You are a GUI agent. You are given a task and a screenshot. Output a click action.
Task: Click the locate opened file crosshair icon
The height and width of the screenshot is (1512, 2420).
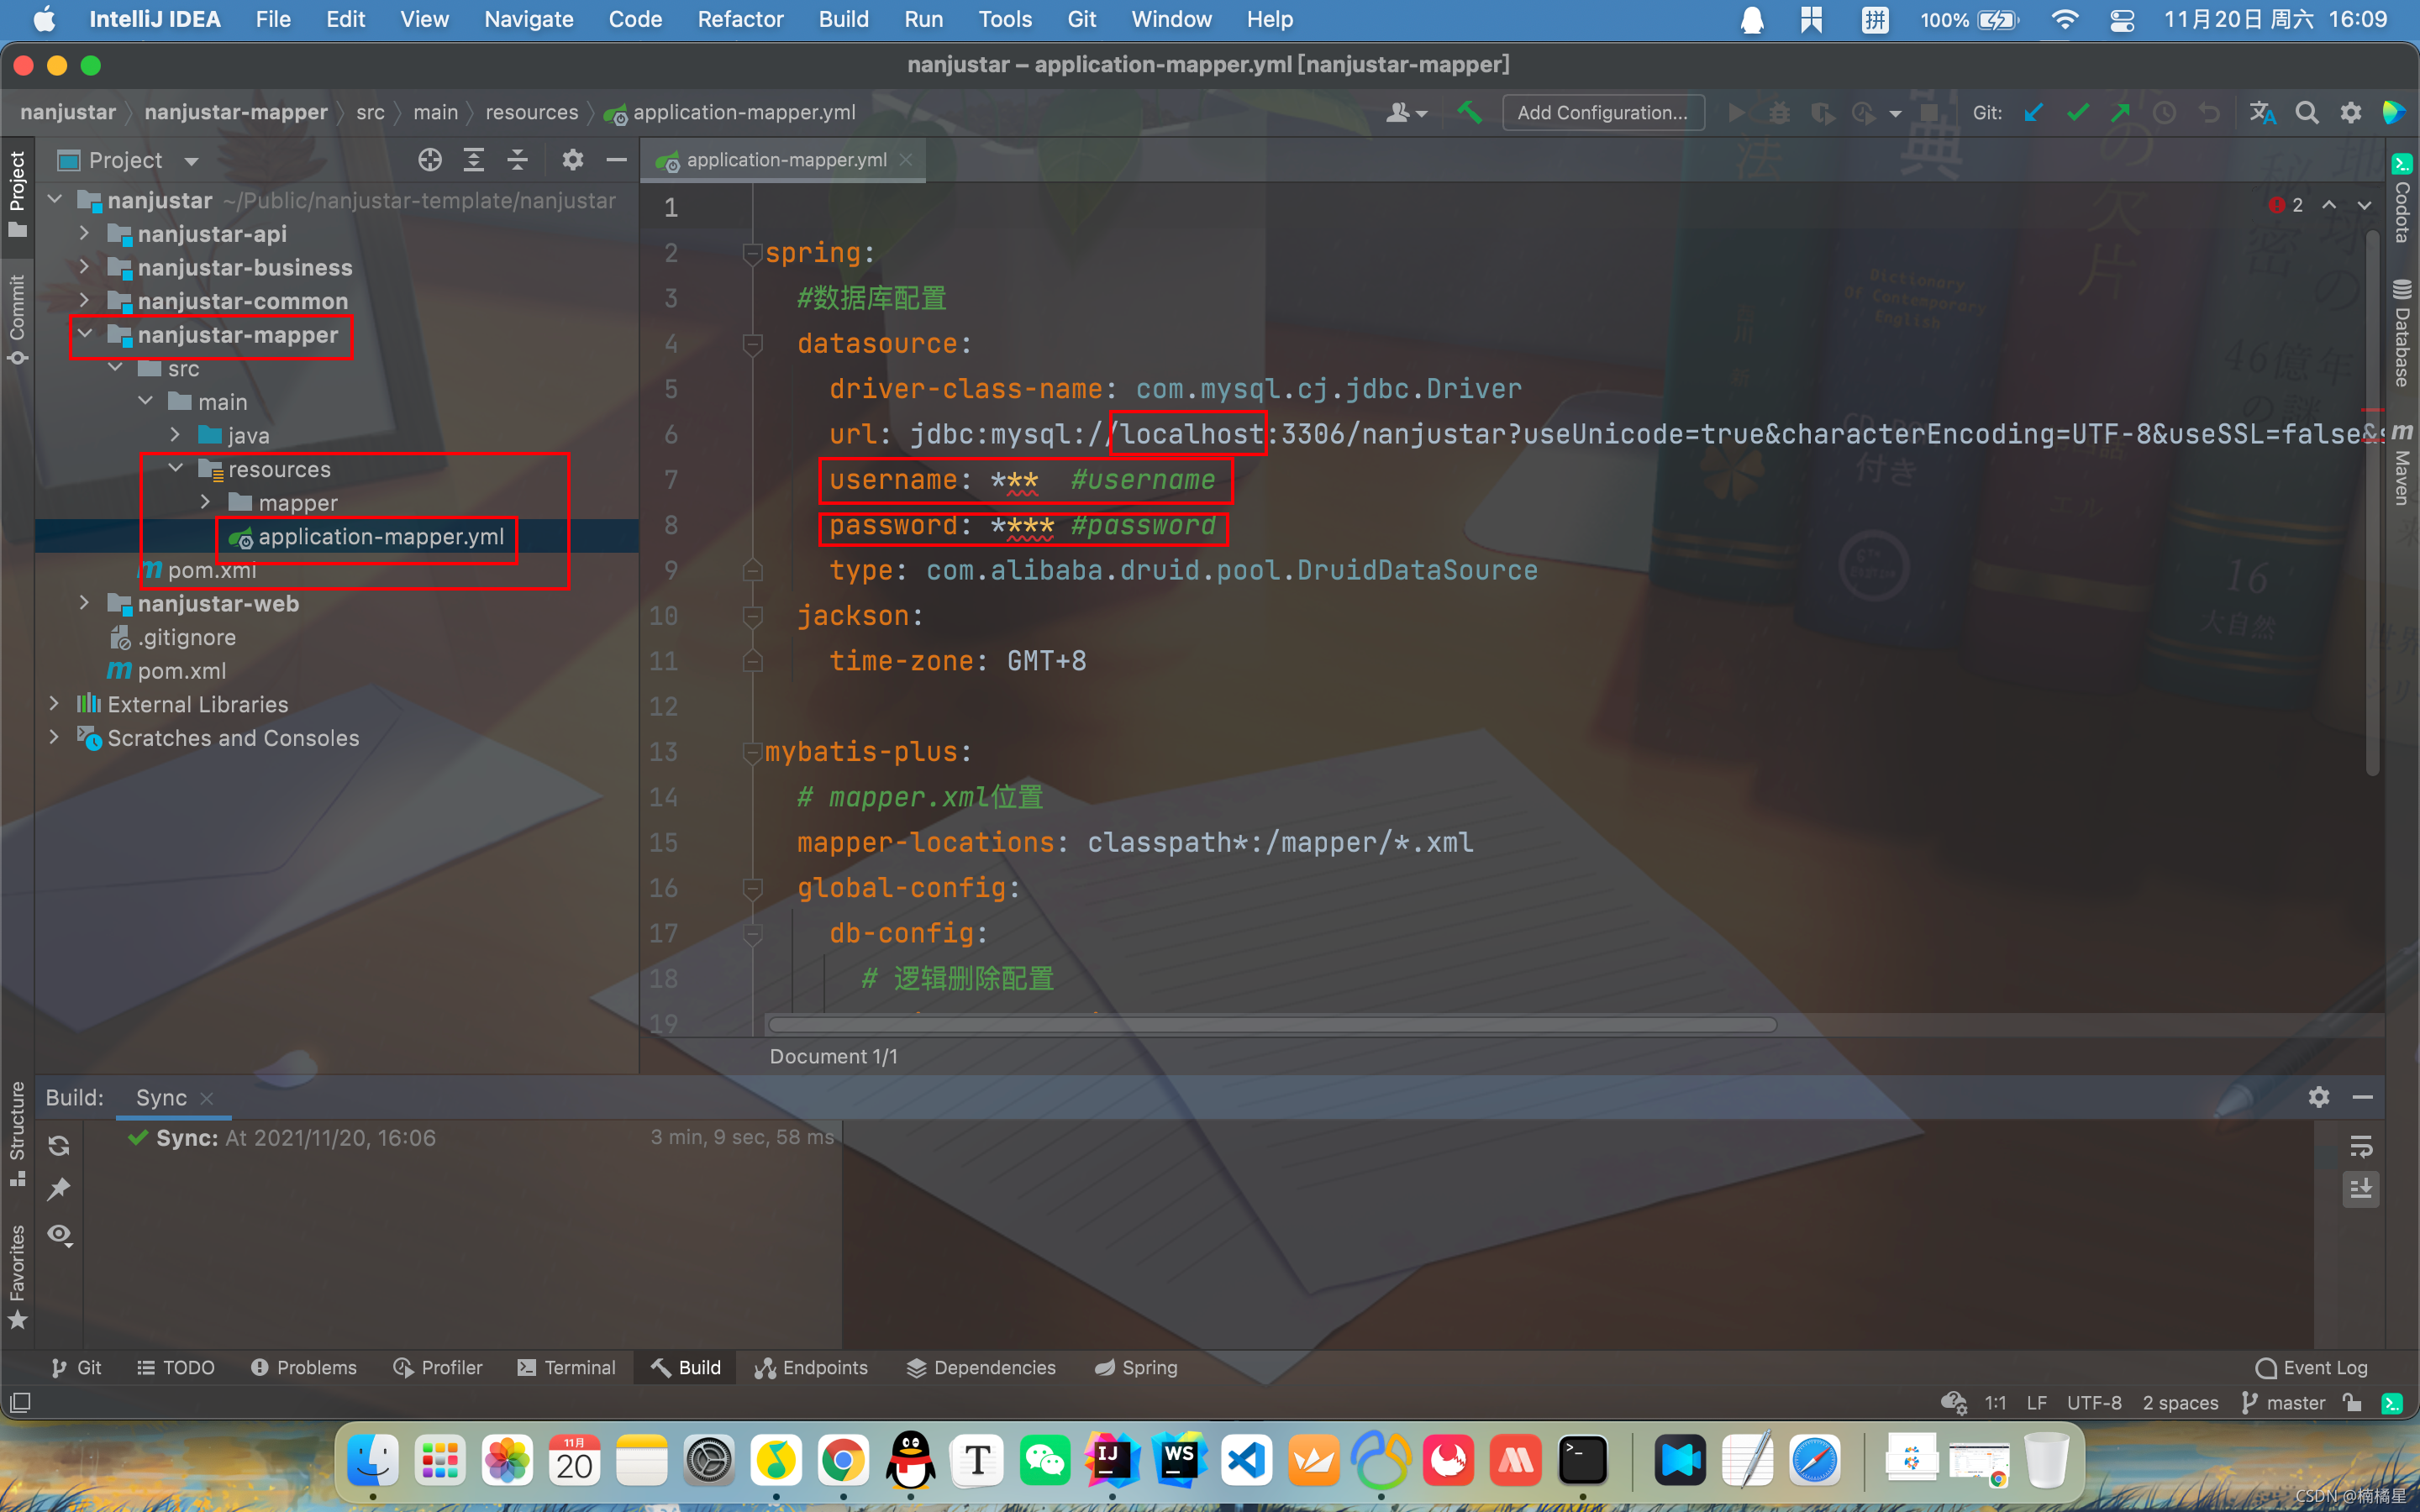coord(430,160)
